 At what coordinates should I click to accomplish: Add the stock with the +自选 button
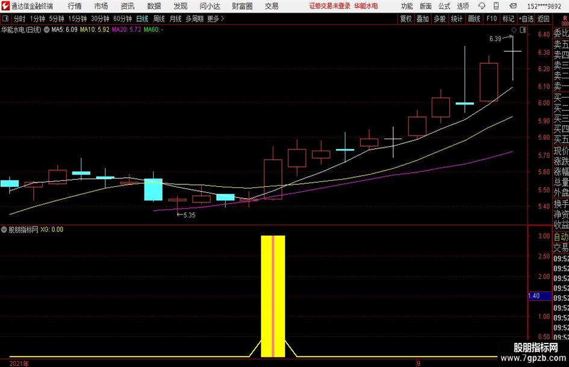[x=526, y=19]
